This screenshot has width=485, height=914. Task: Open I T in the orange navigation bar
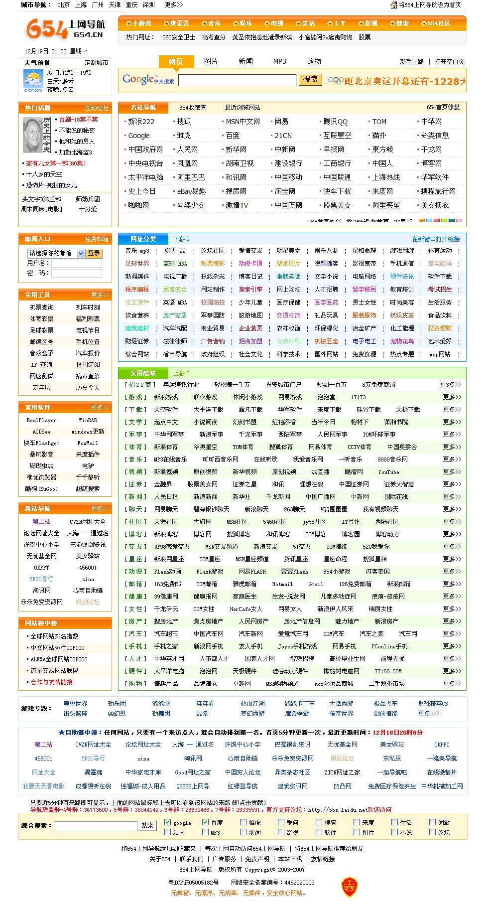tap(336, 23)
